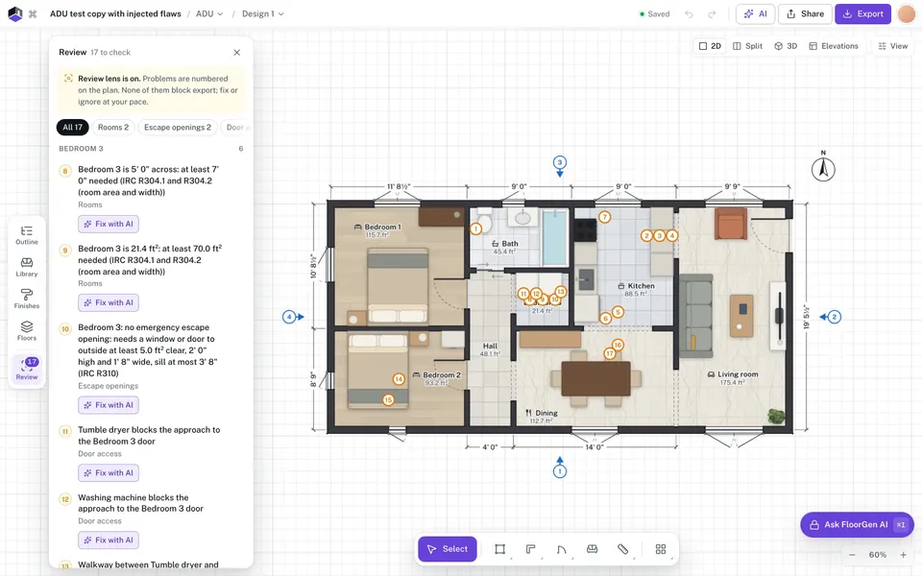Fix with AI for Washing machine issue
Viewport: 922px width, 576px height.
(x=109, y=540)
